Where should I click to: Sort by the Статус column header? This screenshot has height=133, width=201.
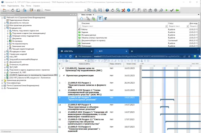[x=171, y=23]
